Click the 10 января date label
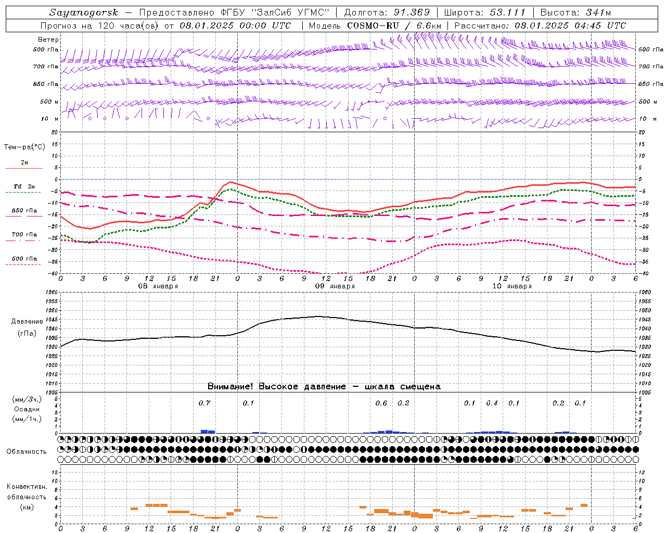 [512, 286]
